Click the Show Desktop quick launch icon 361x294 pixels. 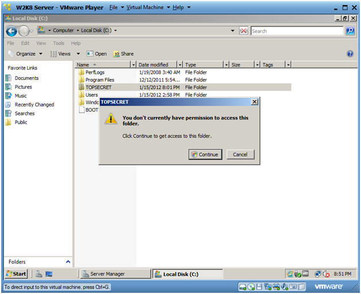tap(49, 274)
